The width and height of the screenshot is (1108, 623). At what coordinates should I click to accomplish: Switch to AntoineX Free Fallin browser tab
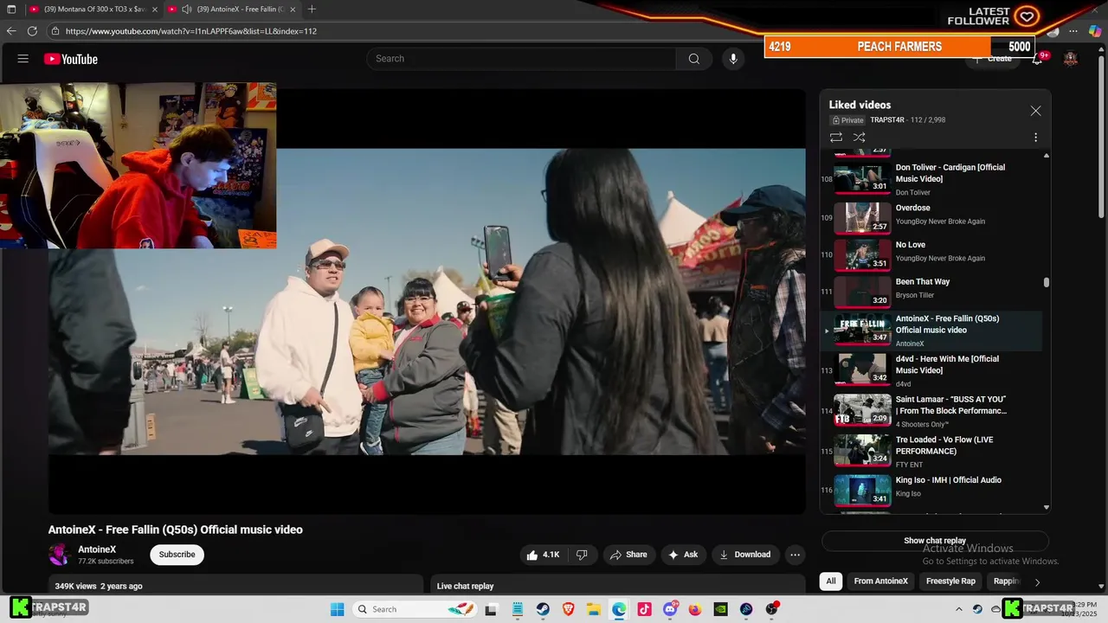pos(232,10)
